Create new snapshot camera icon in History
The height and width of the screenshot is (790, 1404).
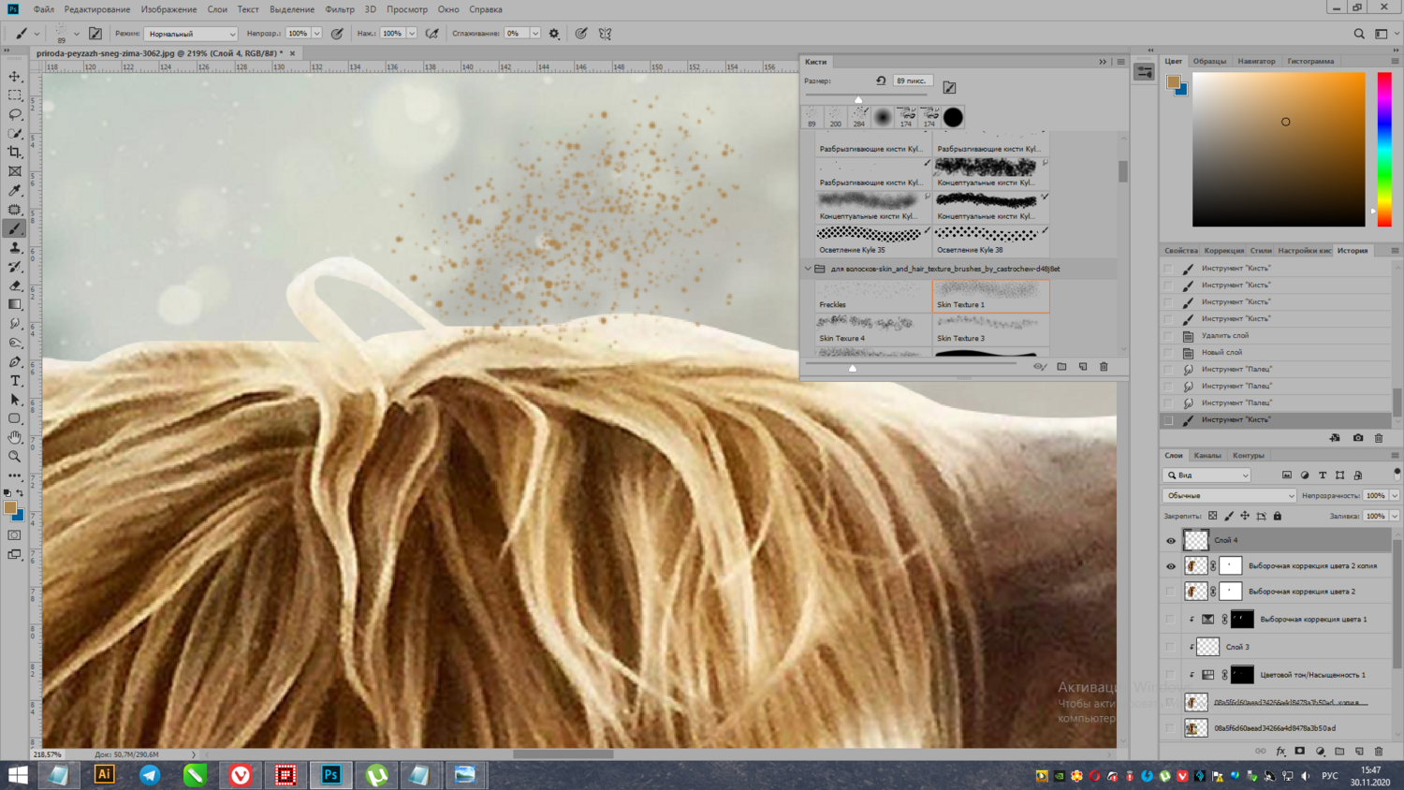point(1358,438)
